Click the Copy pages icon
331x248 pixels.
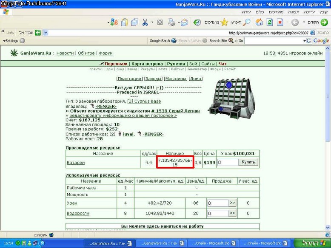[134, 23]
